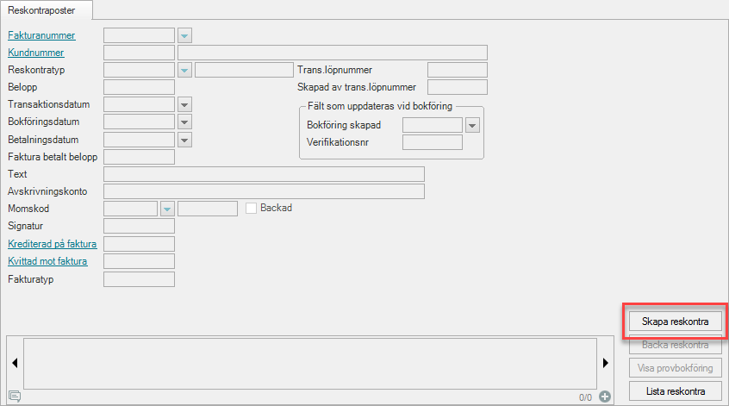Click into the Belopp input field
This screenshot has height=406, width=729.
coord(139,87)
